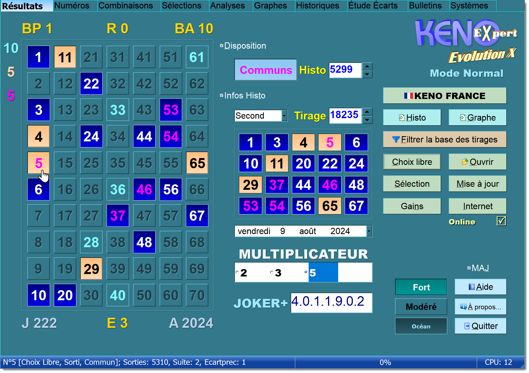Choose the Océan theme button
Screen dimensions: 529x373
[421, 326]
